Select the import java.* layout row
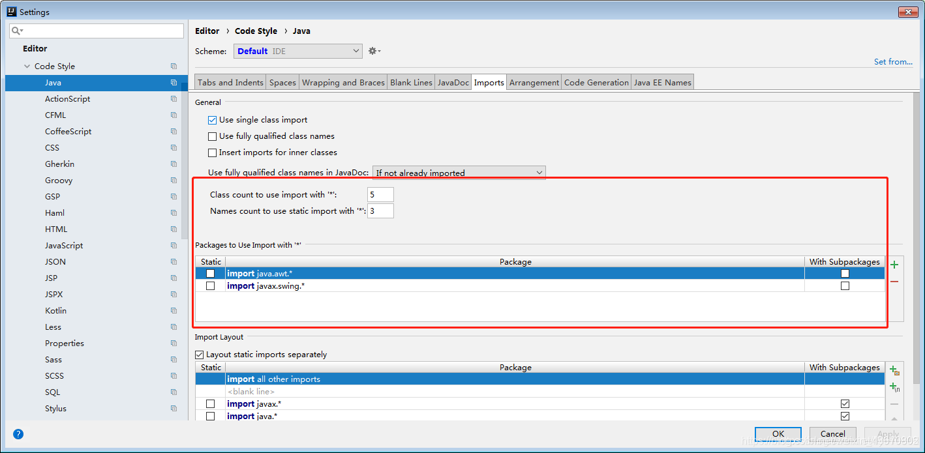Image resolution: width=925 pixels, height=453 pixels. click(x=540, y=416)
